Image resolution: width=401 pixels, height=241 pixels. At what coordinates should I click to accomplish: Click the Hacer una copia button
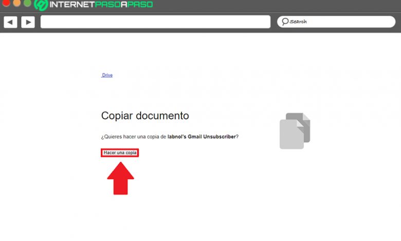(x=120, y=153)
